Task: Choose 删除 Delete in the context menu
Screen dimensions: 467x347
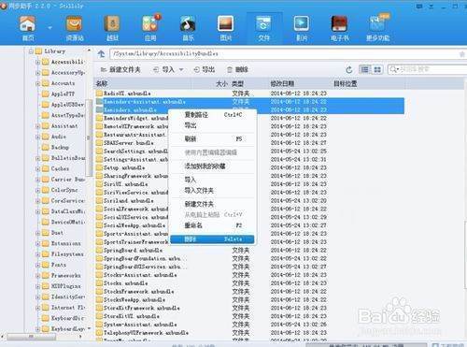Action: (212, 239)
